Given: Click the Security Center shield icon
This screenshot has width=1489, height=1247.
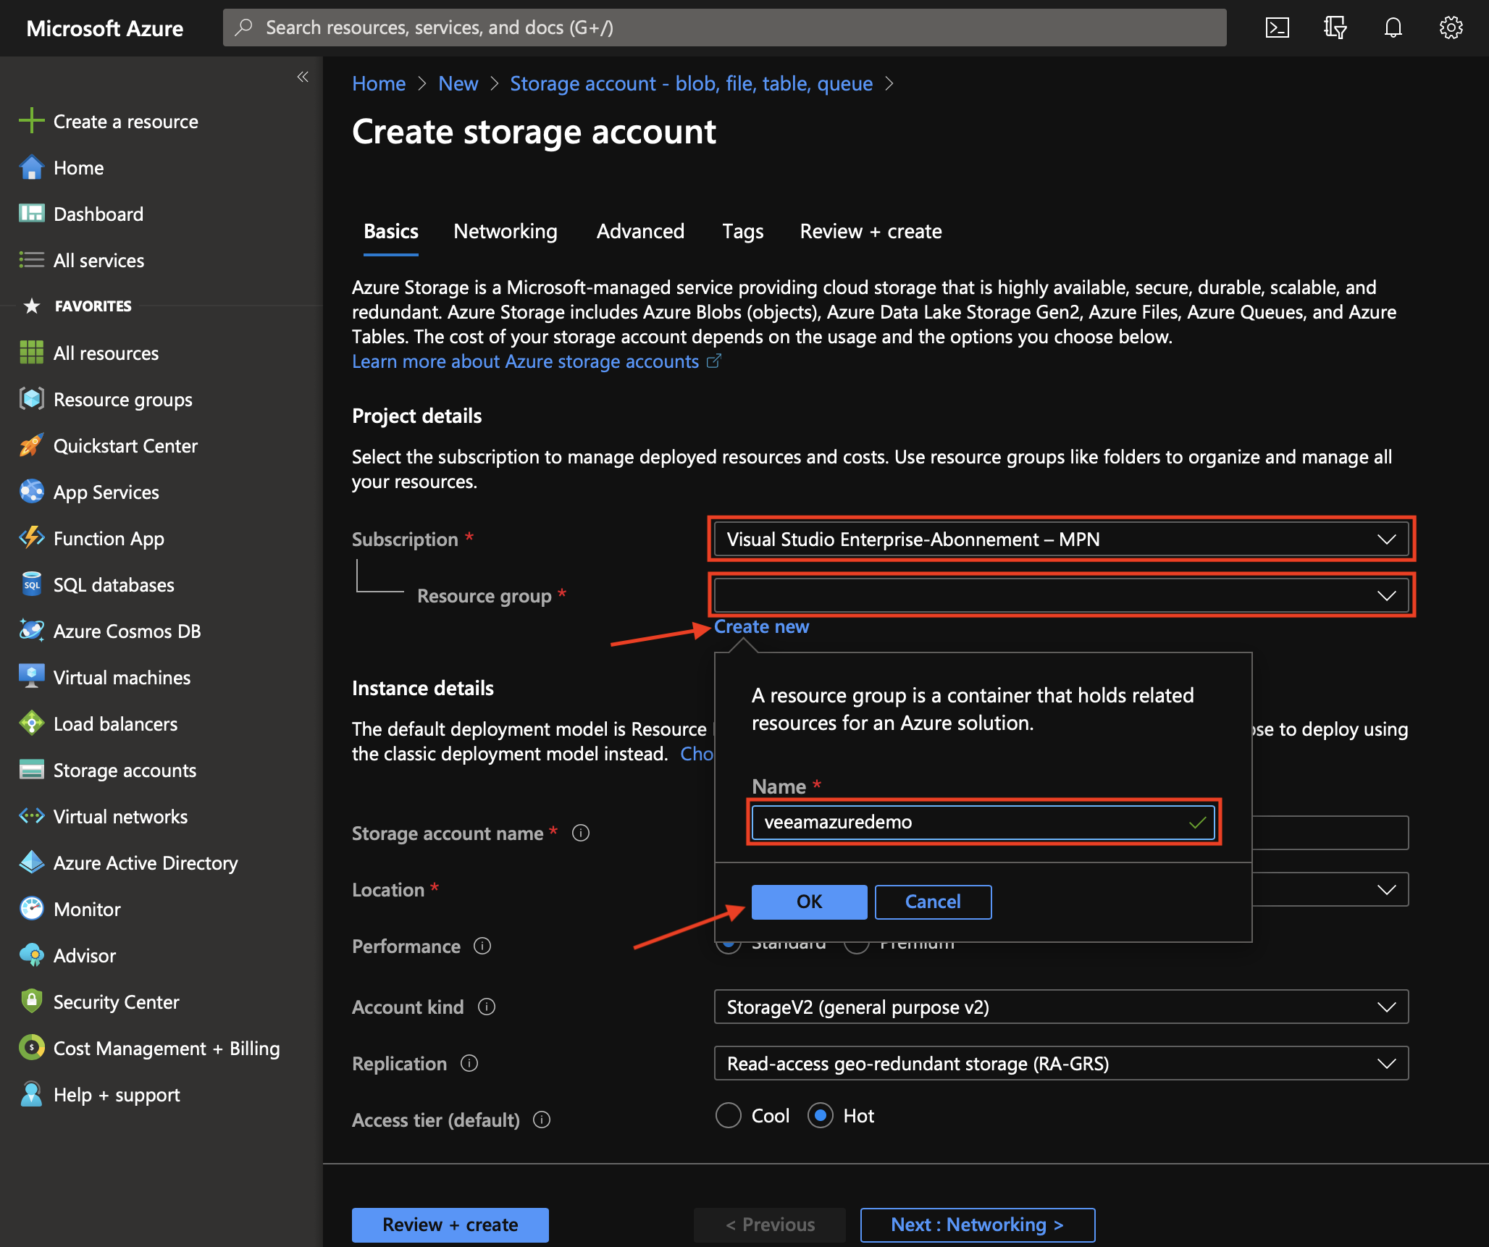Looking at the screenshot, I should pos(31,1002).
